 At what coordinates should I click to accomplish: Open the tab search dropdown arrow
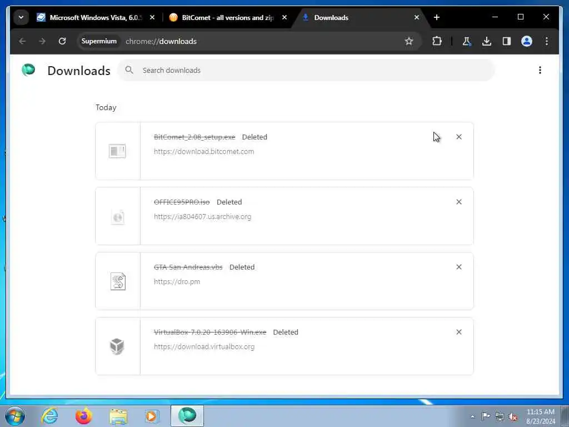tap(21, 17)
